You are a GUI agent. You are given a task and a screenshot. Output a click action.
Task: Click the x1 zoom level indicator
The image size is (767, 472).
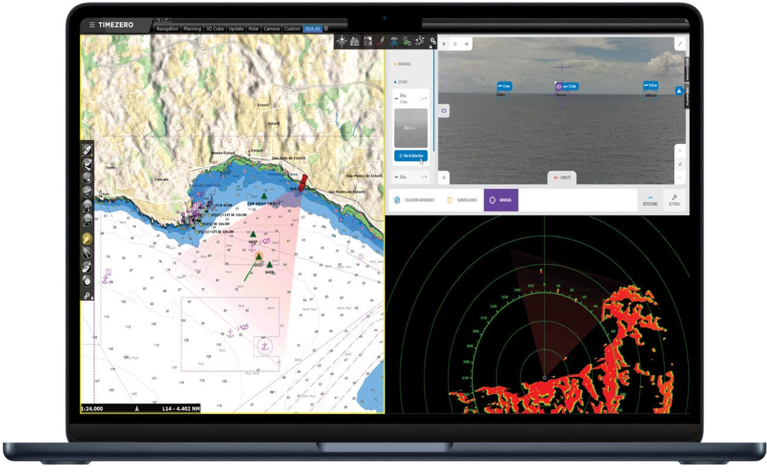(680, 164)
